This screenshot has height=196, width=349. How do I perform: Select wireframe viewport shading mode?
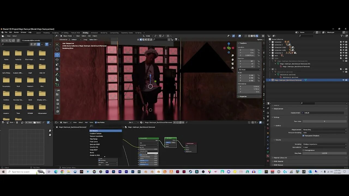[x=249, y=36]
